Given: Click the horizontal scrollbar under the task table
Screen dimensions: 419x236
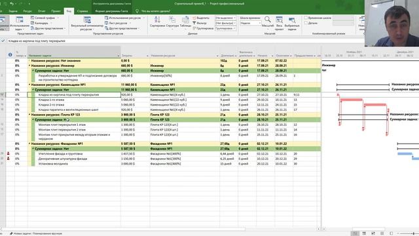Looking at the screenshot, I should (x=124, y=229).
